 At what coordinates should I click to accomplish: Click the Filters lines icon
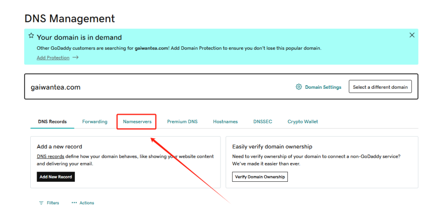point(41,203)
